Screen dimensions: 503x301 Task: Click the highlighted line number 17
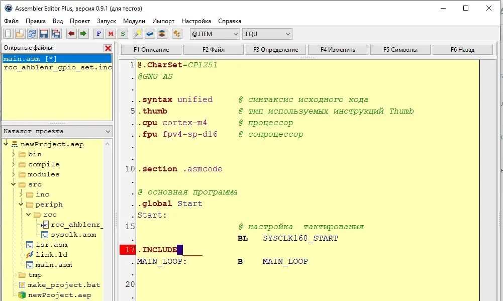[x=128, y=250]
